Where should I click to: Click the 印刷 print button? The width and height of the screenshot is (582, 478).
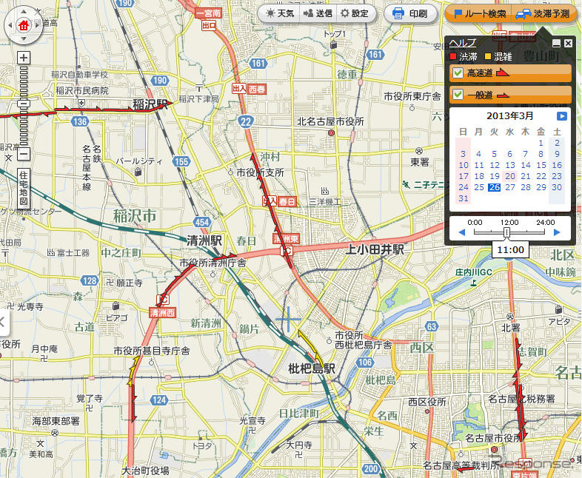point(410,13)
